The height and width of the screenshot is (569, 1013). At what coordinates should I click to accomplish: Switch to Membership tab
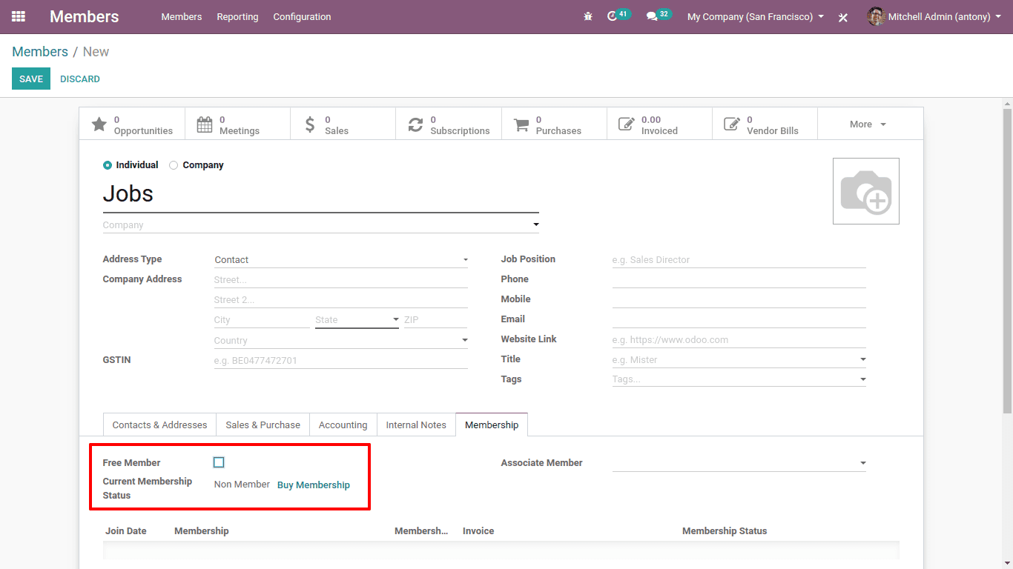point(492,425)
